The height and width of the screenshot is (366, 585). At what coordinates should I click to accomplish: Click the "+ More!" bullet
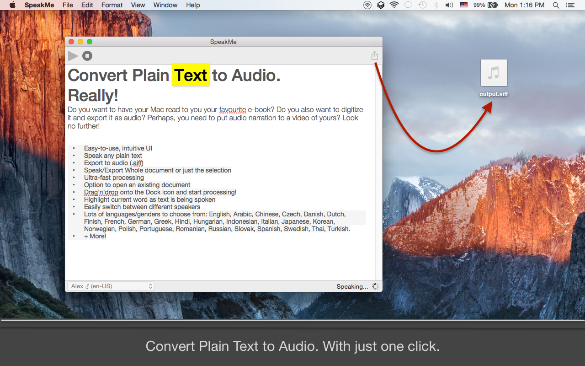(x=95, y=236)
